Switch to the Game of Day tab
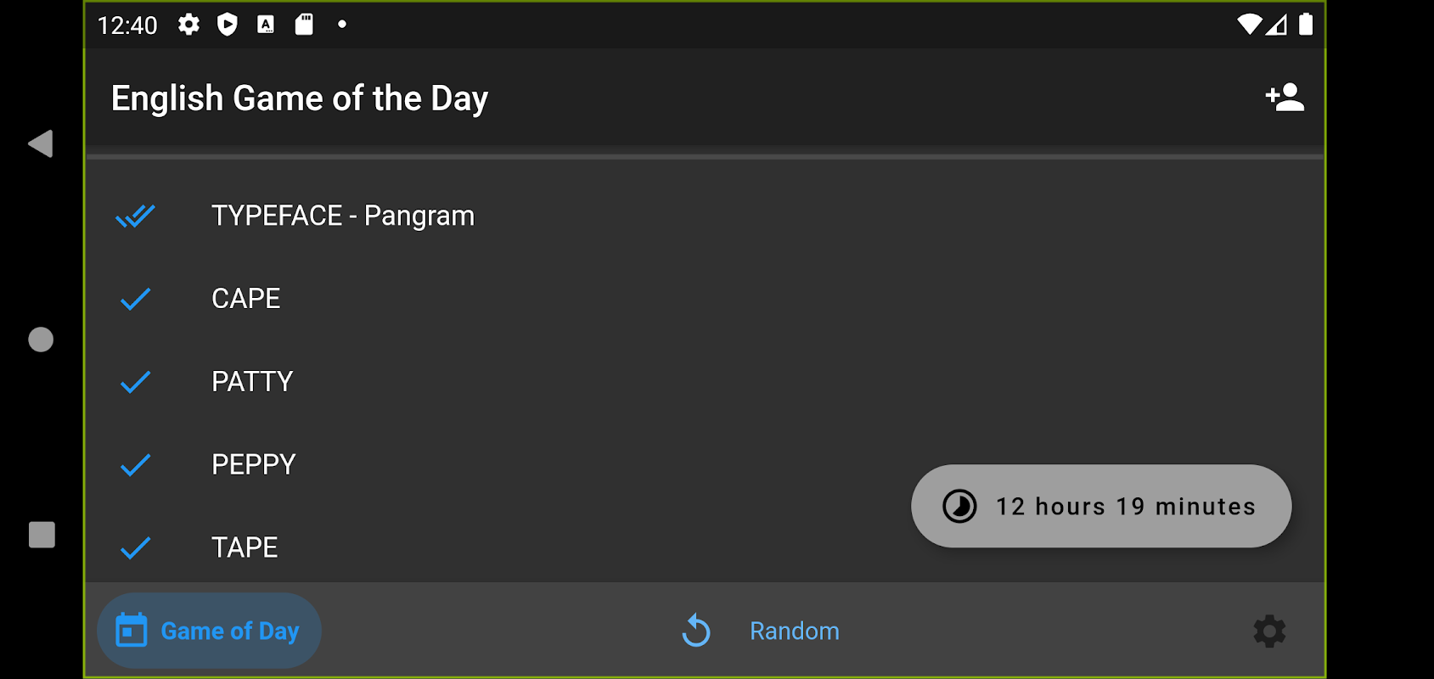 (210, 631)
